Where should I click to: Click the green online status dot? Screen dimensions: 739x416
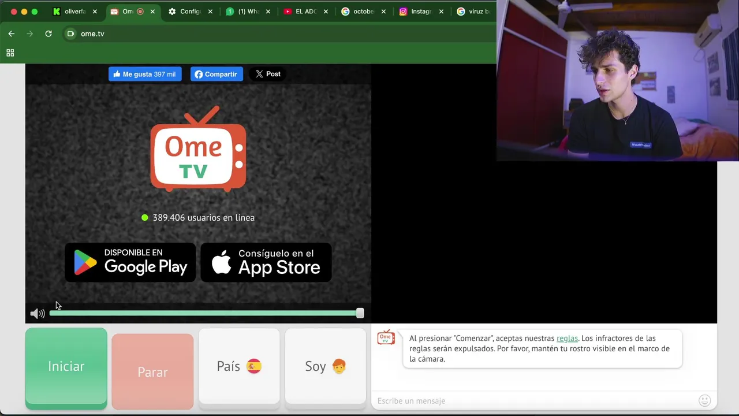145,218
